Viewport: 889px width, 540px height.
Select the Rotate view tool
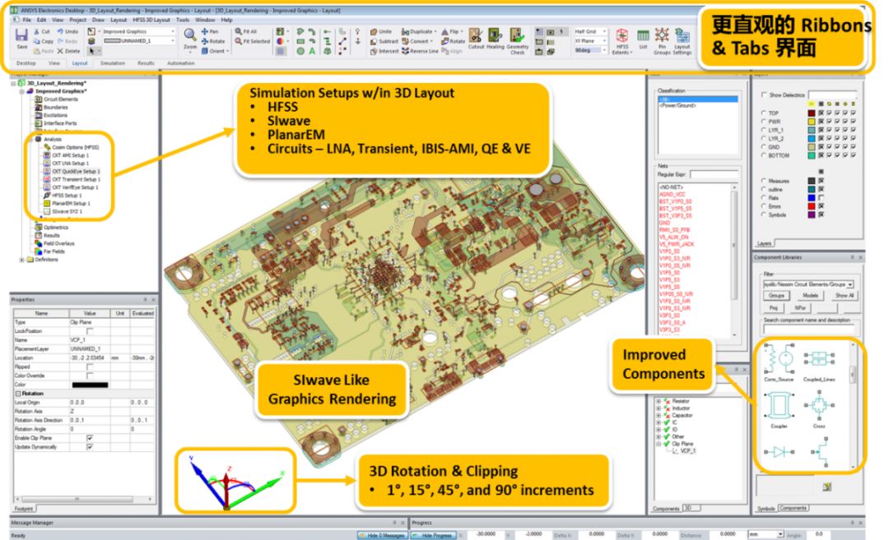coord(213,41)
